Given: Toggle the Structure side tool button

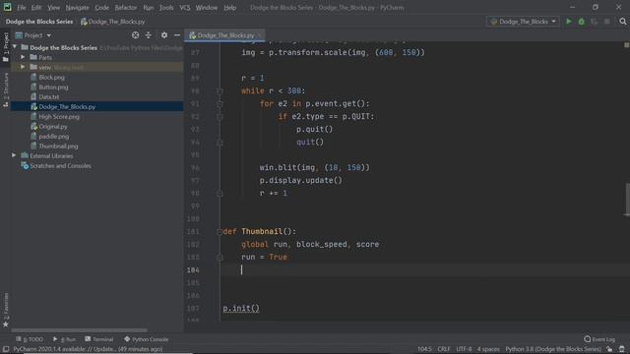Looking at the screenshot, I should [x=6, y=89].
